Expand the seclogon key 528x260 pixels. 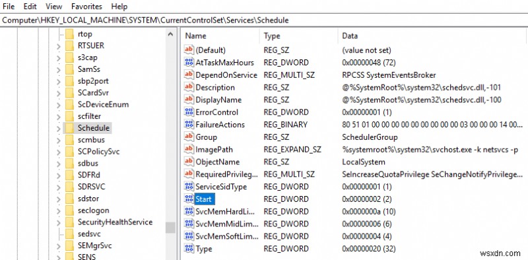[x=59, y=211]
